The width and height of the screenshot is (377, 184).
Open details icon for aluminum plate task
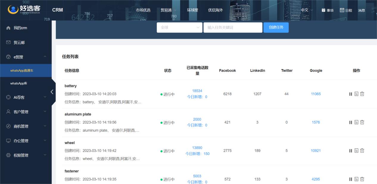point(356,122)
